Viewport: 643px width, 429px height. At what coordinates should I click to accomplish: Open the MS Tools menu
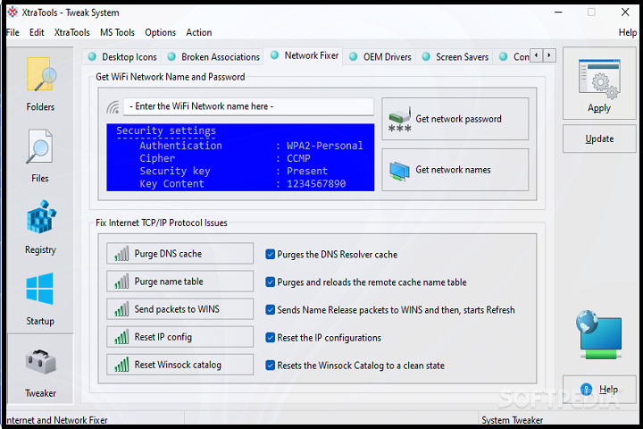pyautogui.click(x=117, y=32)
